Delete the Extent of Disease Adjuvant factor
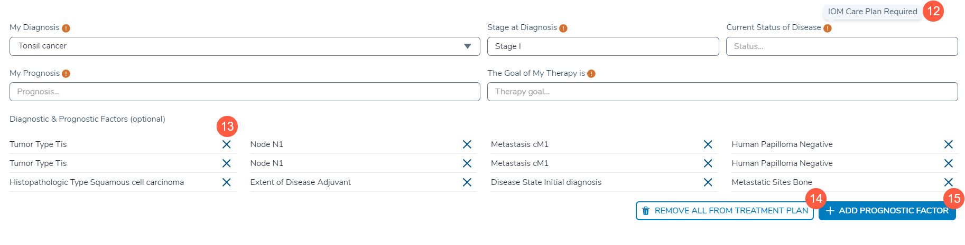Image resolution: width=965 pixels, height=245 pixels. pyautogui.click(x=467, y=182)
